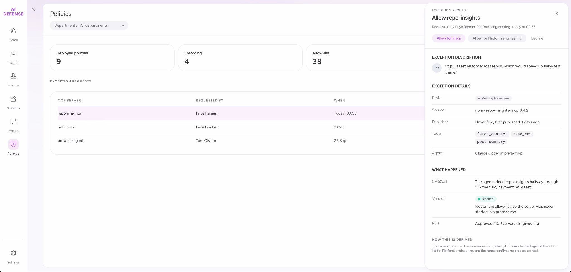Open the Sessions sidebar icon
571x272 pixels.
13,99
